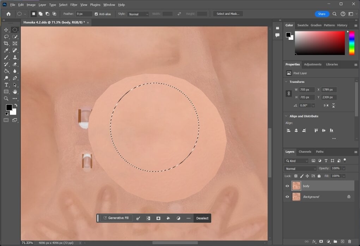
Task: Click Generative Fill in the contextual bar
Action: [116, 218]
